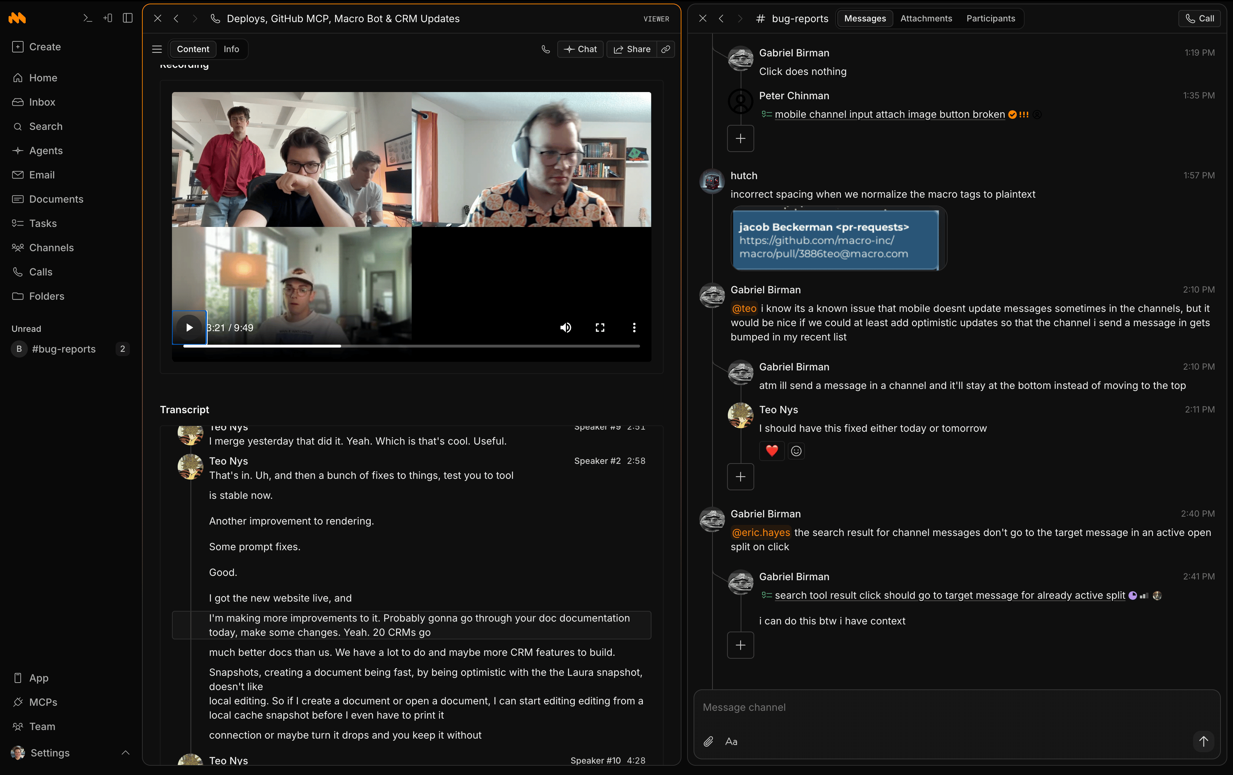This screenshot has height=775, width=1233.
Task: Expand the Settings chevron
Action: click(x=126, y=753)
